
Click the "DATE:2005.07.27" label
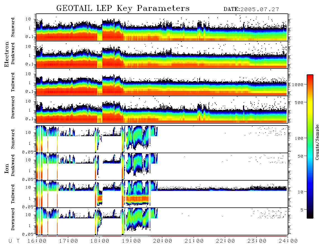click(x=251, y=10)
